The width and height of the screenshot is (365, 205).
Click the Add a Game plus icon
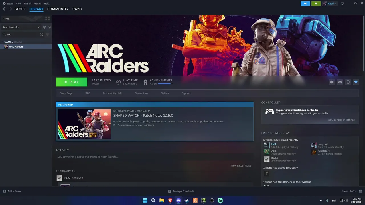click(4, 191)
